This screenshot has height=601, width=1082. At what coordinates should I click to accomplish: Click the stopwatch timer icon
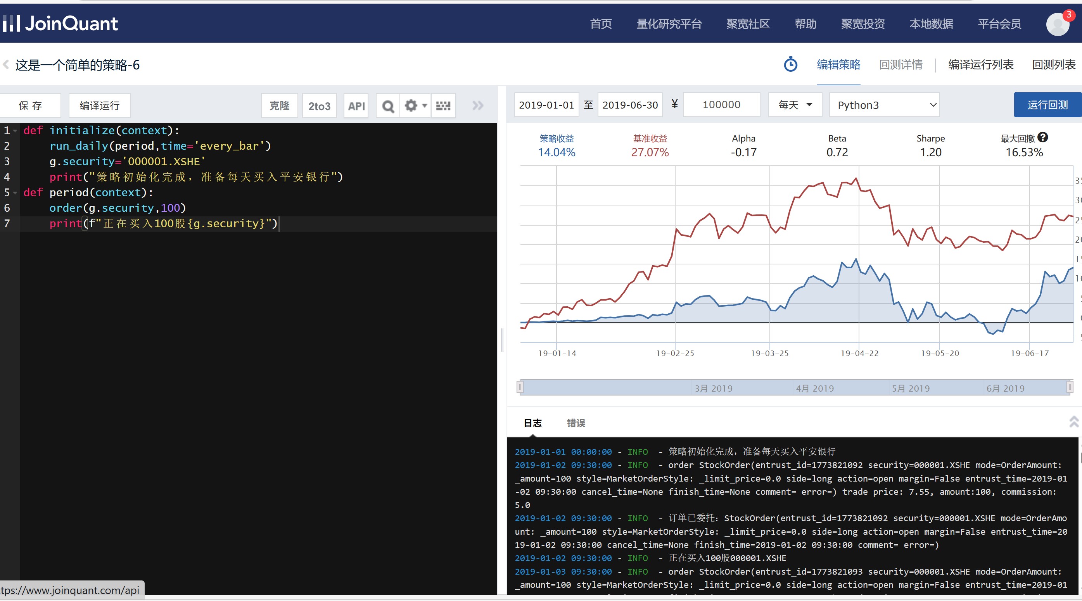(x=790, y=65)
